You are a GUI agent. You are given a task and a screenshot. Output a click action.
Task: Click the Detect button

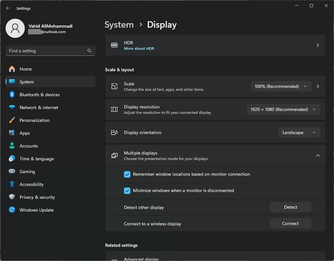(290, 207)
